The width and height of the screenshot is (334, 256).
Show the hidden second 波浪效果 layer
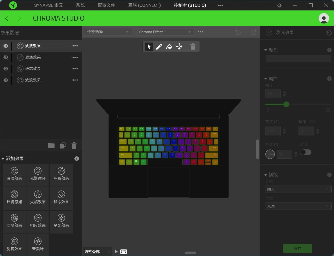(6, 57)
